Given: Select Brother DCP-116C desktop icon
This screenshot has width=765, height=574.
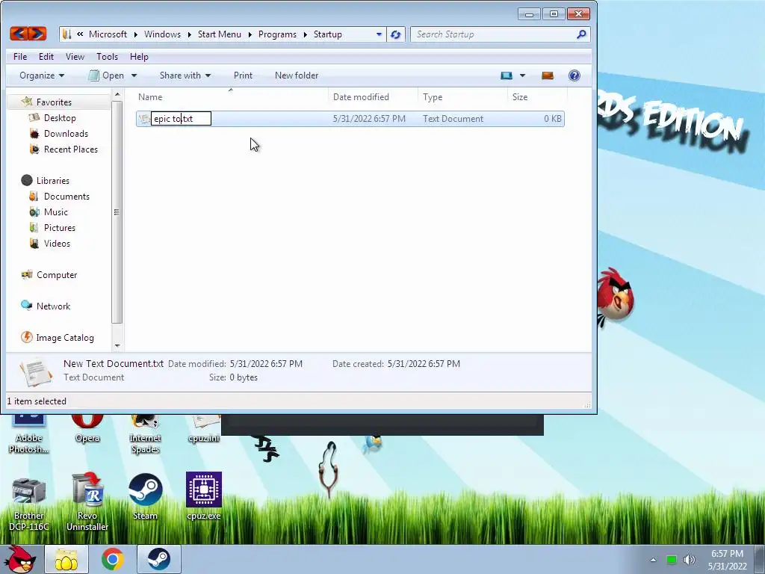Looking at the screenshot, I should point(29,503).
